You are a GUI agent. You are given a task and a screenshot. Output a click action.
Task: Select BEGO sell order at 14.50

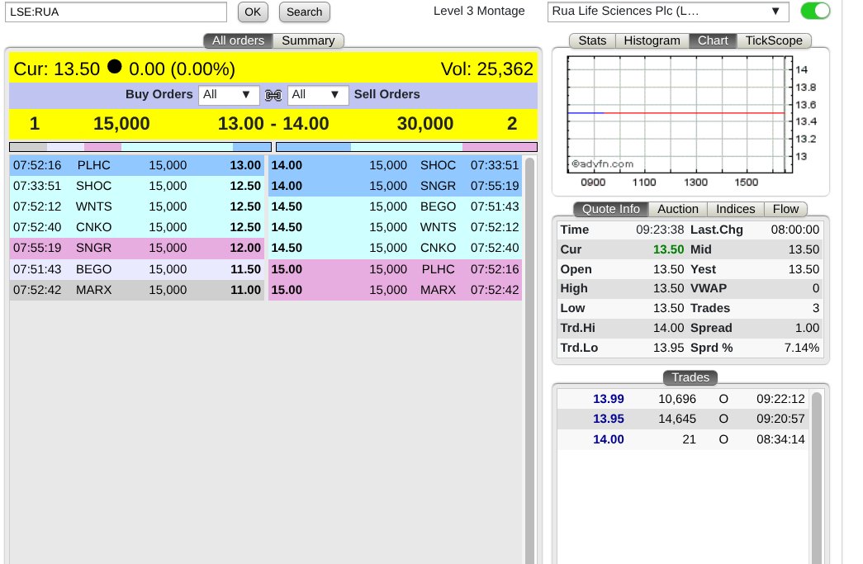coord(396,207)
